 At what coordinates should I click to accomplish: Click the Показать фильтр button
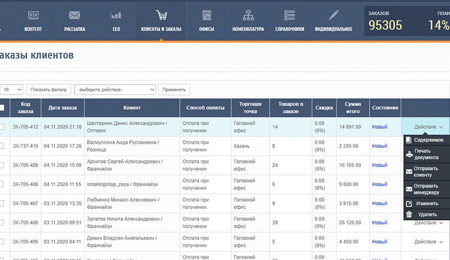(49, 90)
